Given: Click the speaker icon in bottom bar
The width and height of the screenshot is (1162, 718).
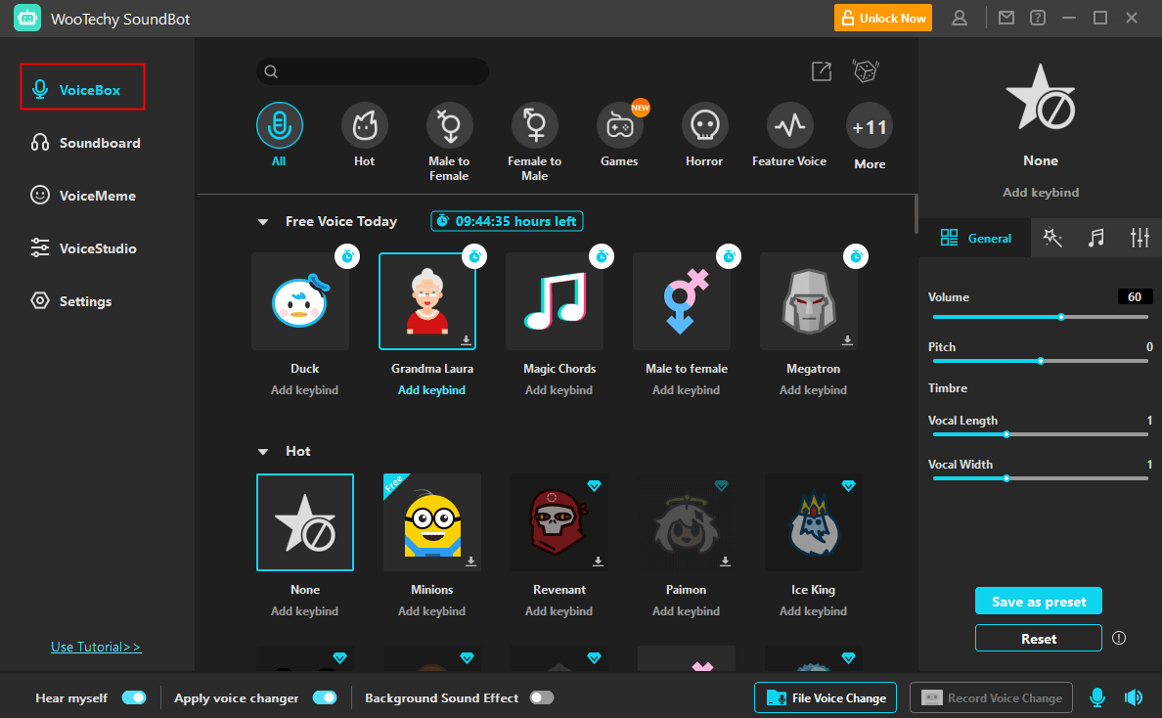Looking at the screenshot, I should [1134, 697].
